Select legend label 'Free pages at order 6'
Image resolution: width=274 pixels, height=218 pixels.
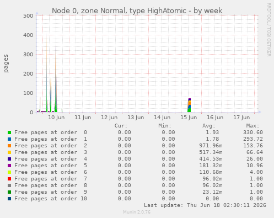coord(51,172)
